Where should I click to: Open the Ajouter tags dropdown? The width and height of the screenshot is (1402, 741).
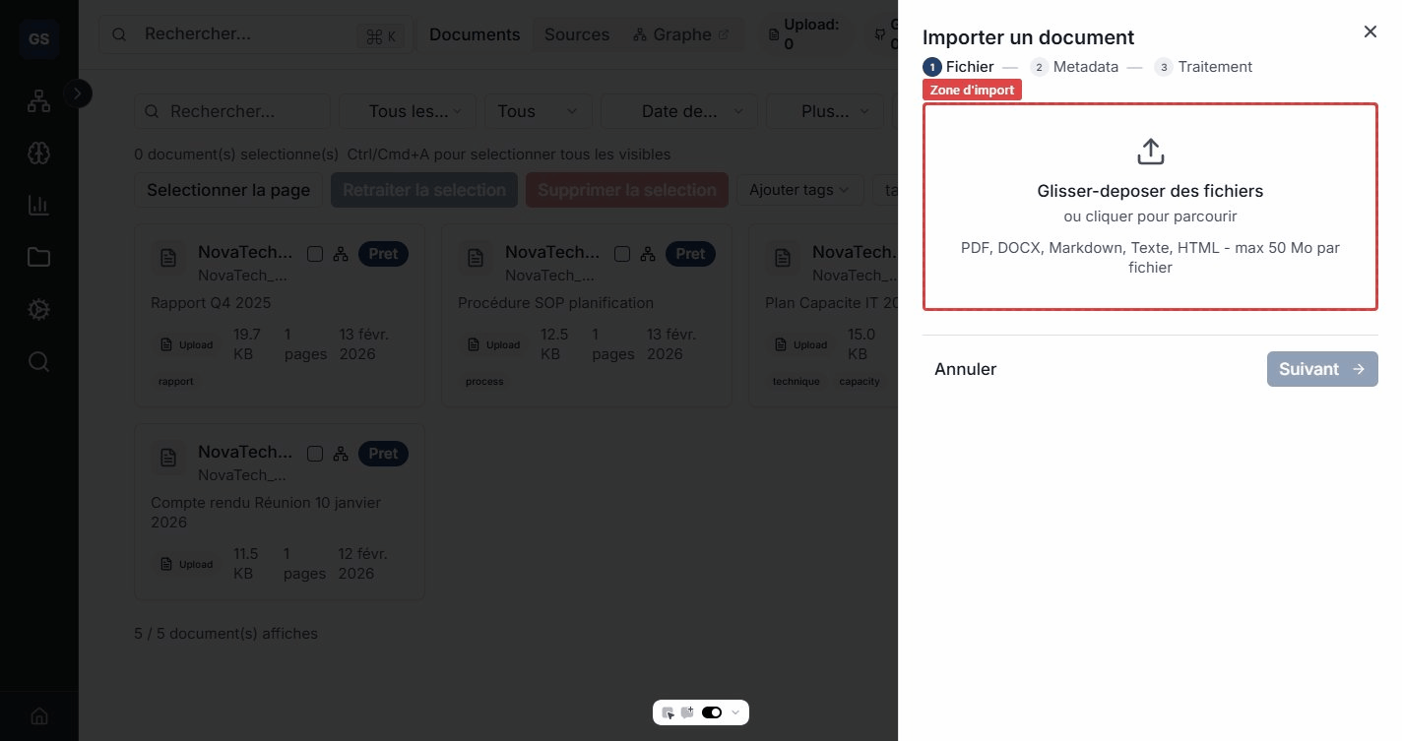click(799, 190)
